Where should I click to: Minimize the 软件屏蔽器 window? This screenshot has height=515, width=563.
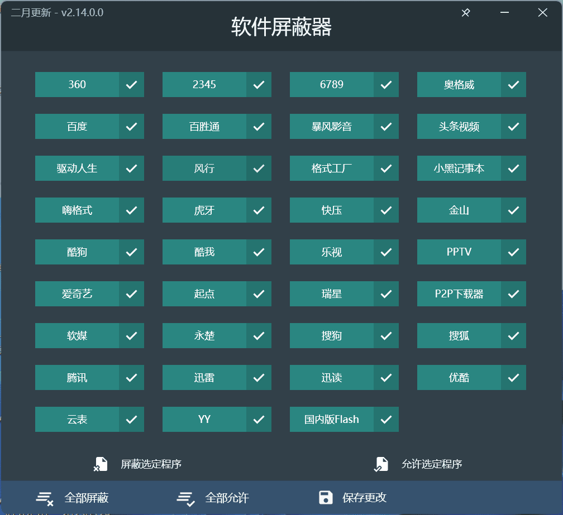pyautogui.click(x=504, y=13)
